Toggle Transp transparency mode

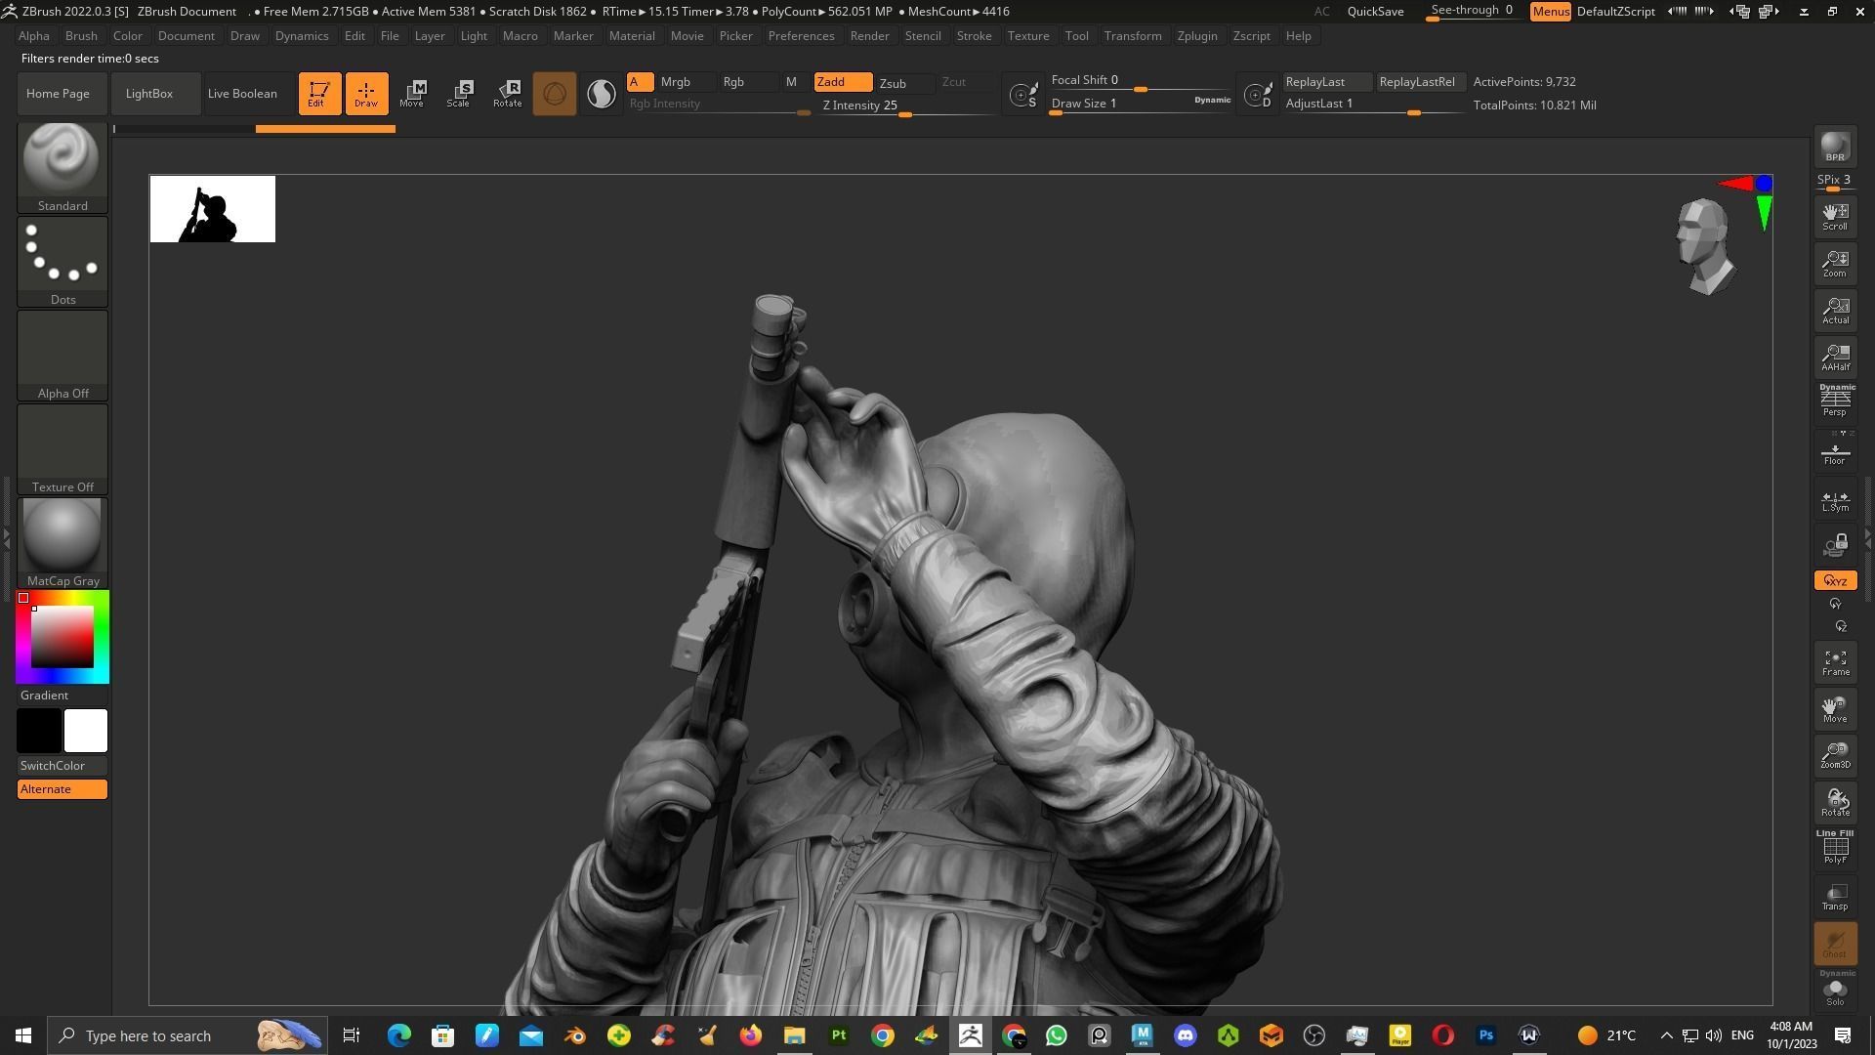1835,897
